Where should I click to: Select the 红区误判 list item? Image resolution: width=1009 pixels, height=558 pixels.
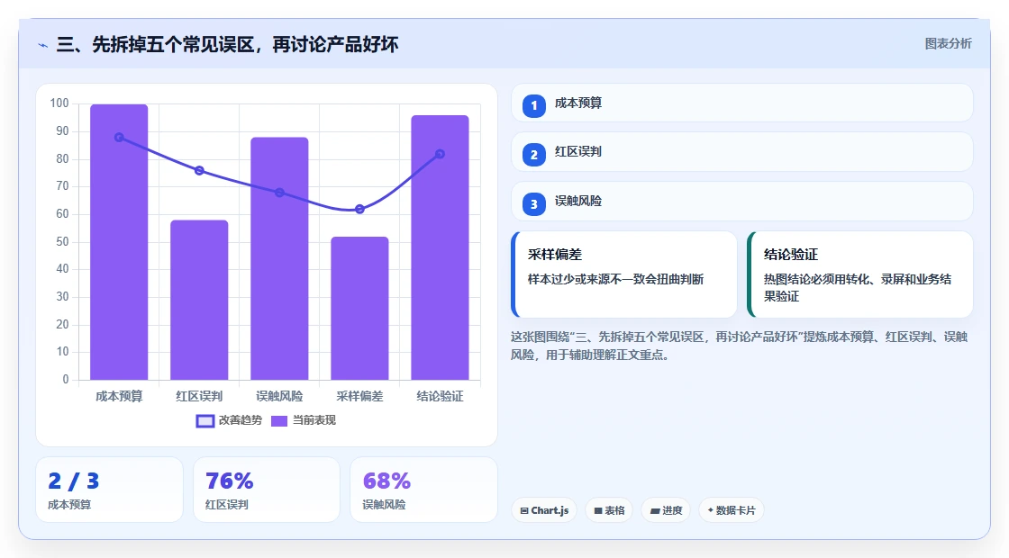(742, 152)
